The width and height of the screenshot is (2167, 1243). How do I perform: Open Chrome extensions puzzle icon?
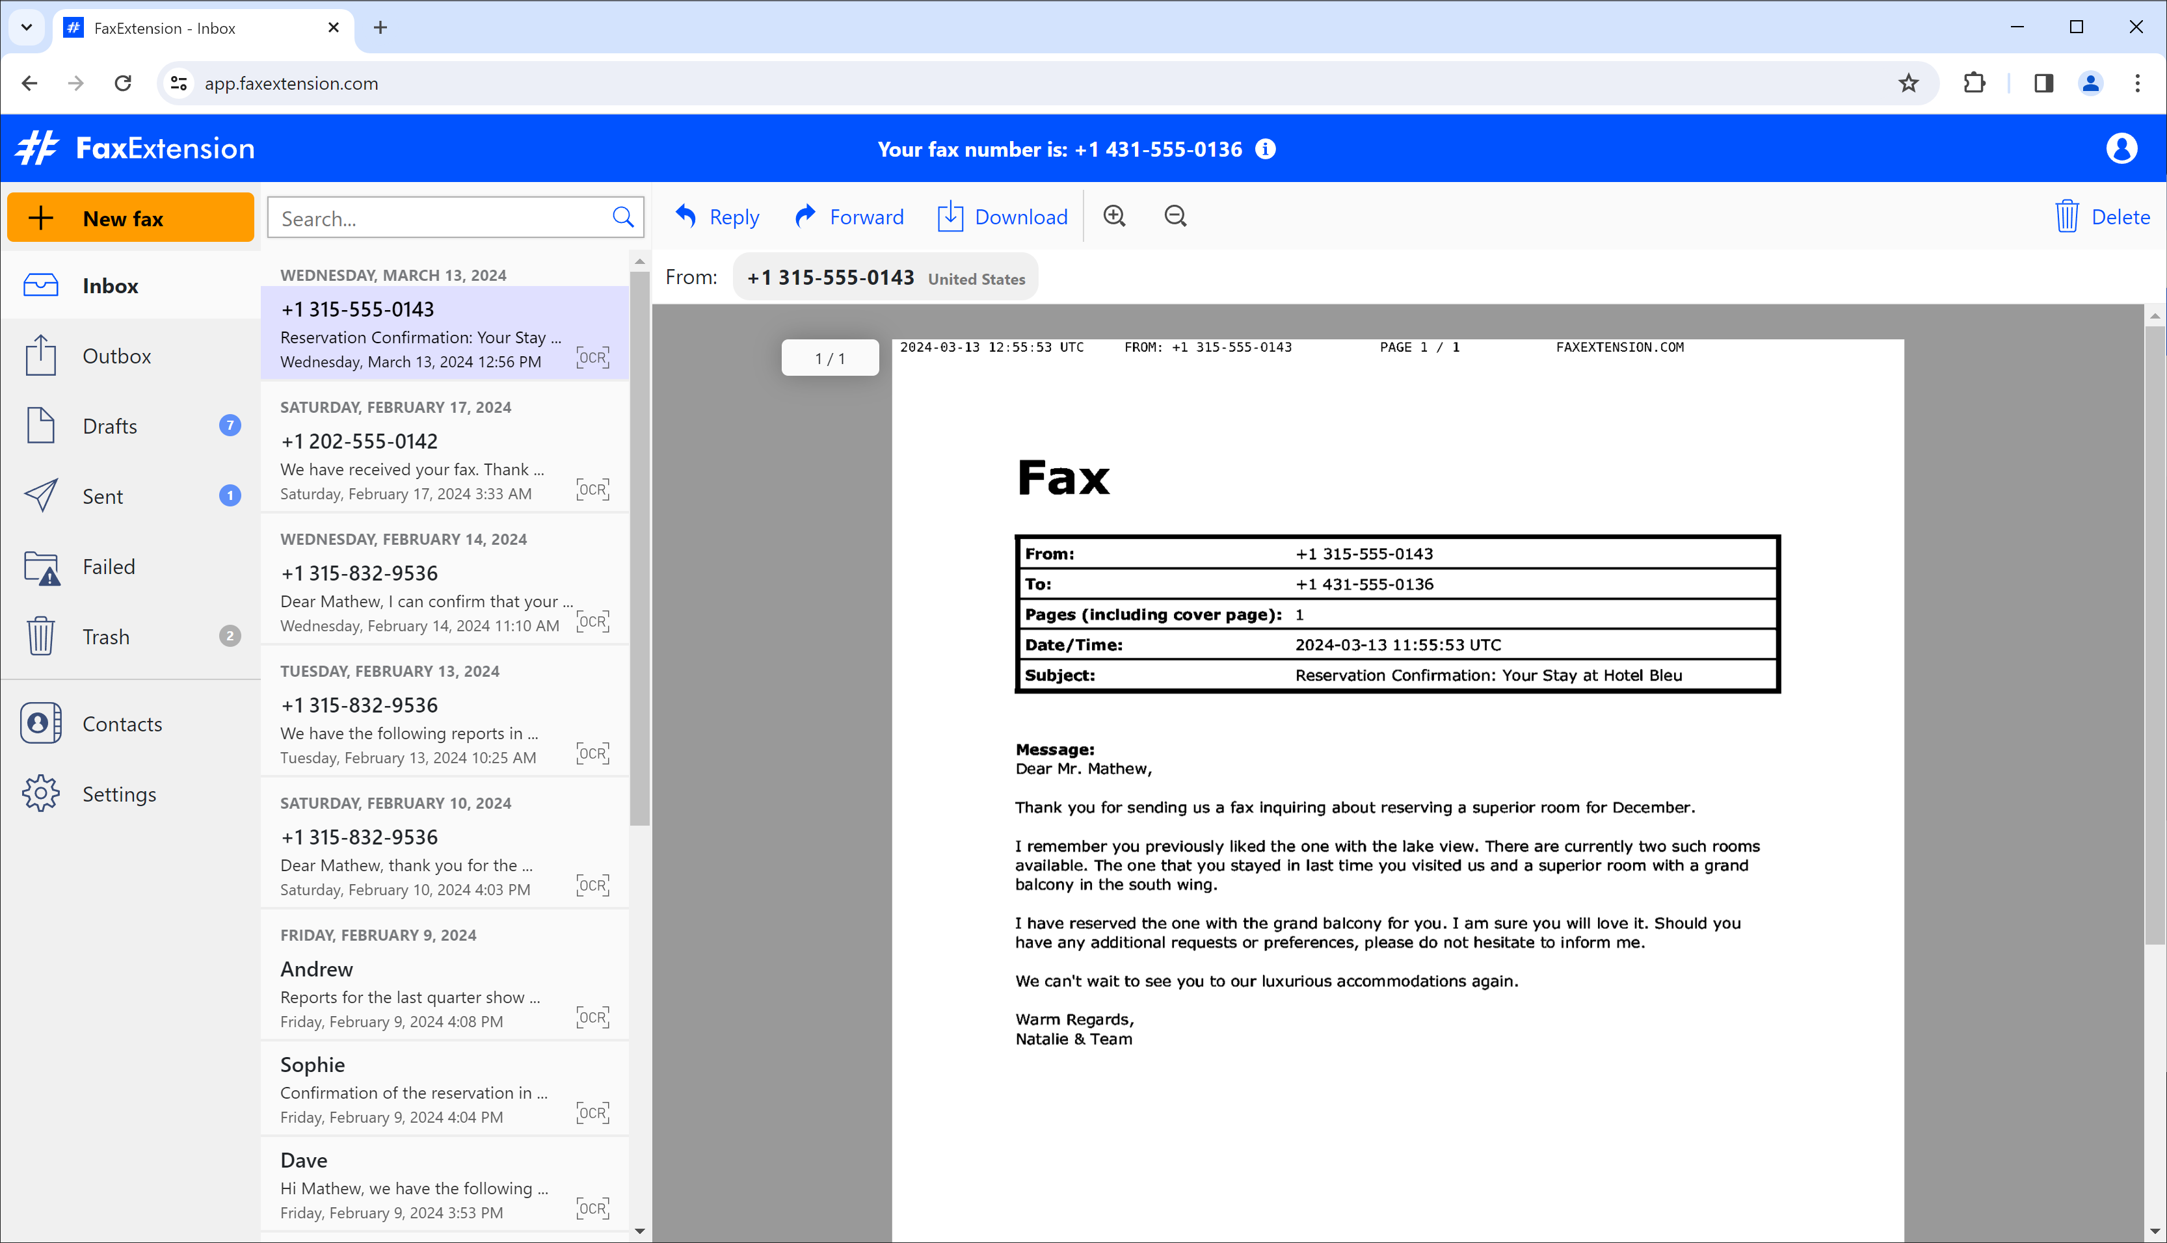coord(1974,83)
